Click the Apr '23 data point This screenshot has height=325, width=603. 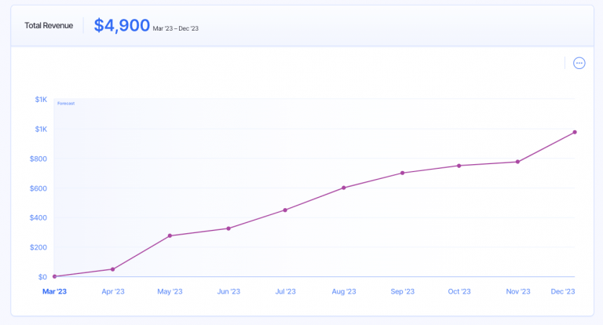pyautogui.click(x=113, y=269)
